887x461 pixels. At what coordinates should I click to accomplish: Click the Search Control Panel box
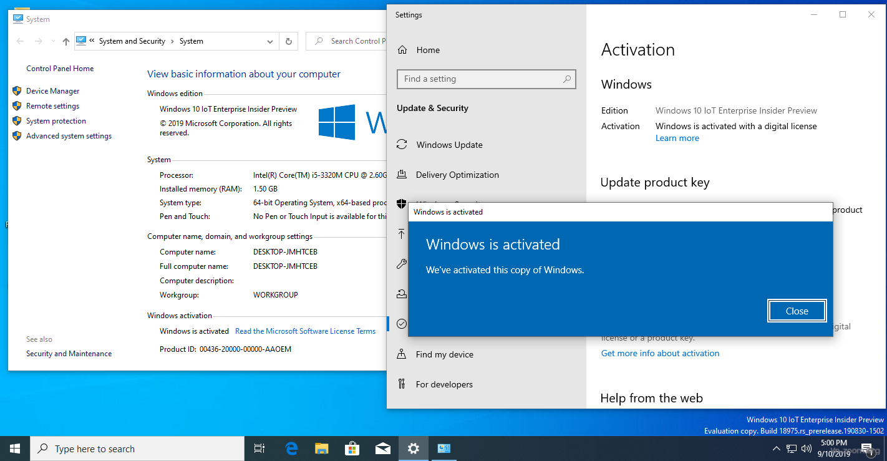[x=347, y=41]
